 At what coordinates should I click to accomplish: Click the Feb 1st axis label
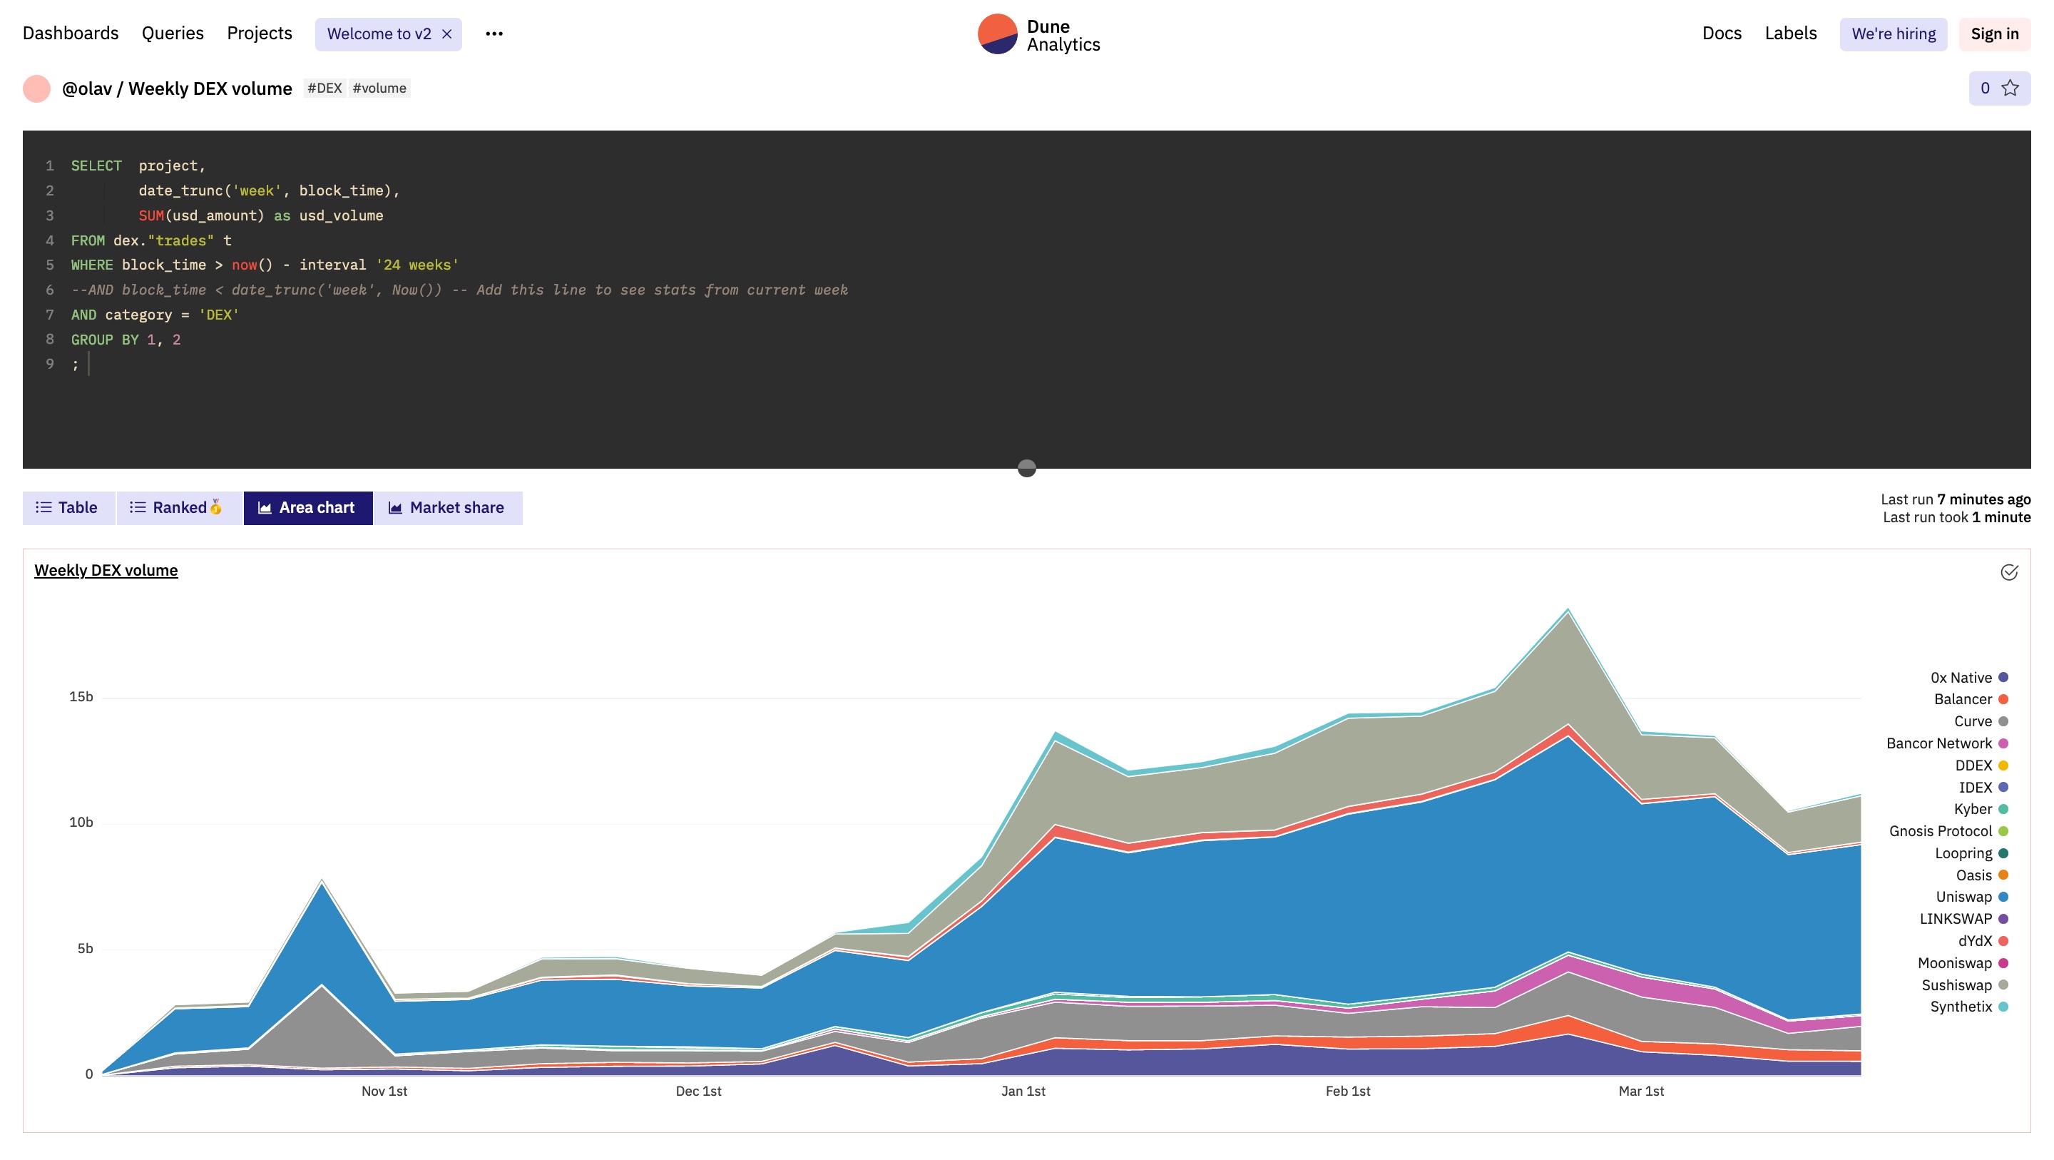[1347, 1092]
